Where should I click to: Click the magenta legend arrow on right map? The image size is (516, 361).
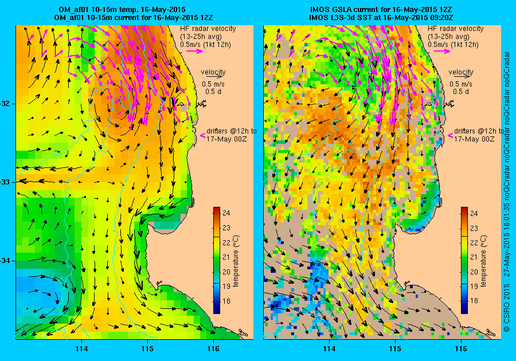click(442, 51)
